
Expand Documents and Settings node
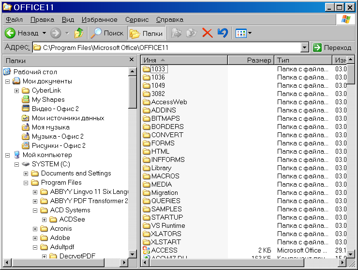26,174
